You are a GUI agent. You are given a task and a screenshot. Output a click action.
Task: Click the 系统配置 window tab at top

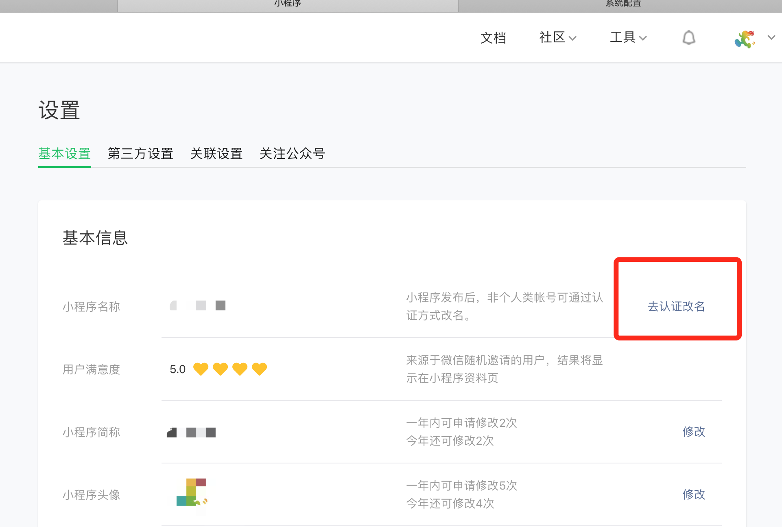click(623, 5)
